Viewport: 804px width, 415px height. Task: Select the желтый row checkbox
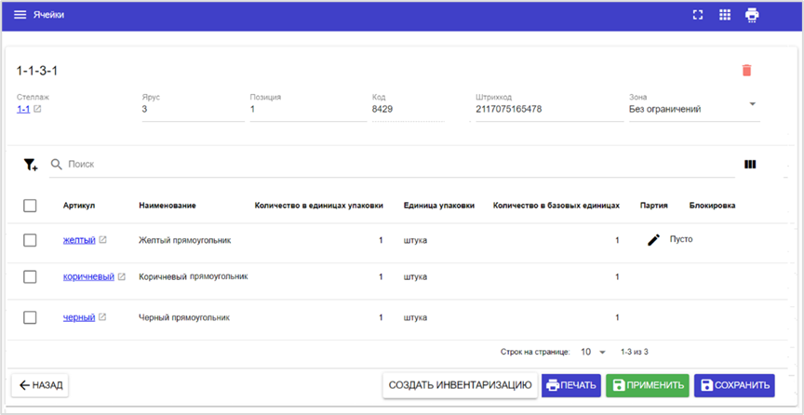click(30, 240)
